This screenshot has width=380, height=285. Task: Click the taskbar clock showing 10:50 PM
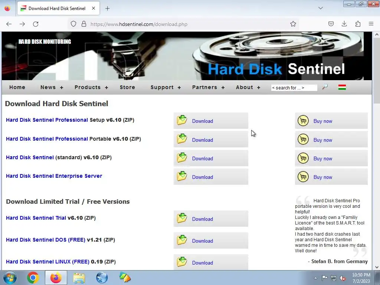361,278
